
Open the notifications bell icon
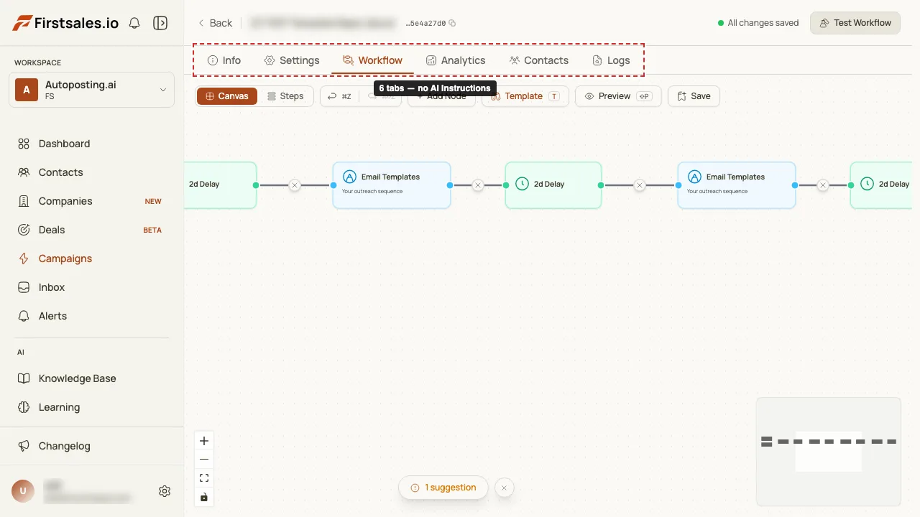click(134, 23)
